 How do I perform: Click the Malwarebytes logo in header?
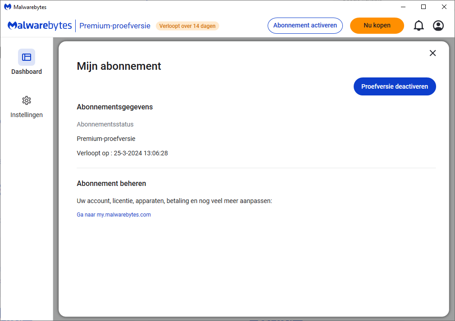click(x=40, y=26)
